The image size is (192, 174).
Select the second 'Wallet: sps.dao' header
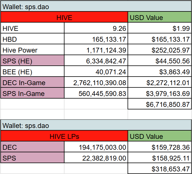[x=96, y=125]
